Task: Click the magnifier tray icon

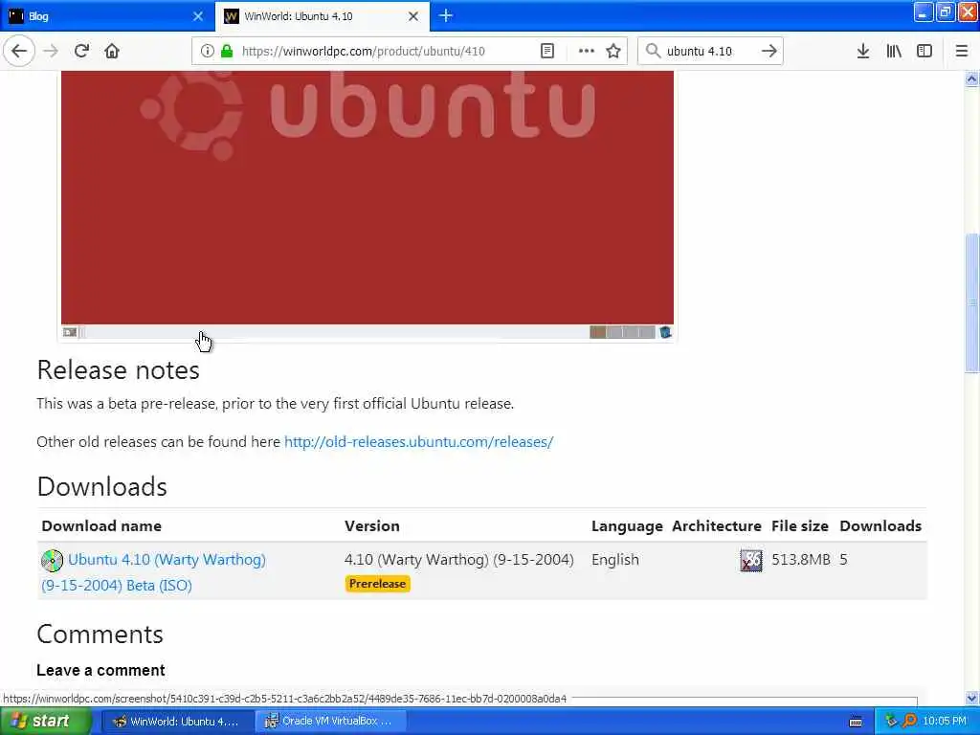Action: pos(909,722)
